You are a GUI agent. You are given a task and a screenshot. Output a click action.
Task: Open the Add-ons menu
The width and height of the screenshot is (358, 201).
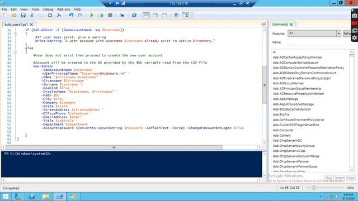(63, 9)
